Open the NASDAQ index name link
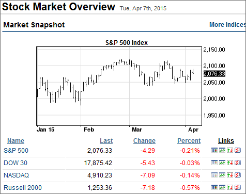This screenshot has width=246, height=194. (17, 175)
